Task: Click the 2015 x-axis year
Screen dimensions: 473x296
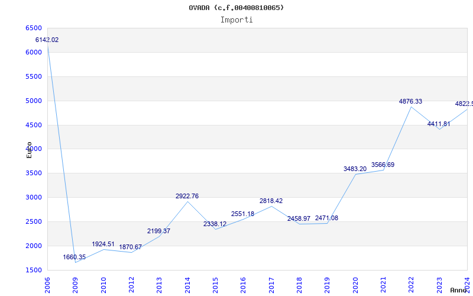Action: (215, 285)
